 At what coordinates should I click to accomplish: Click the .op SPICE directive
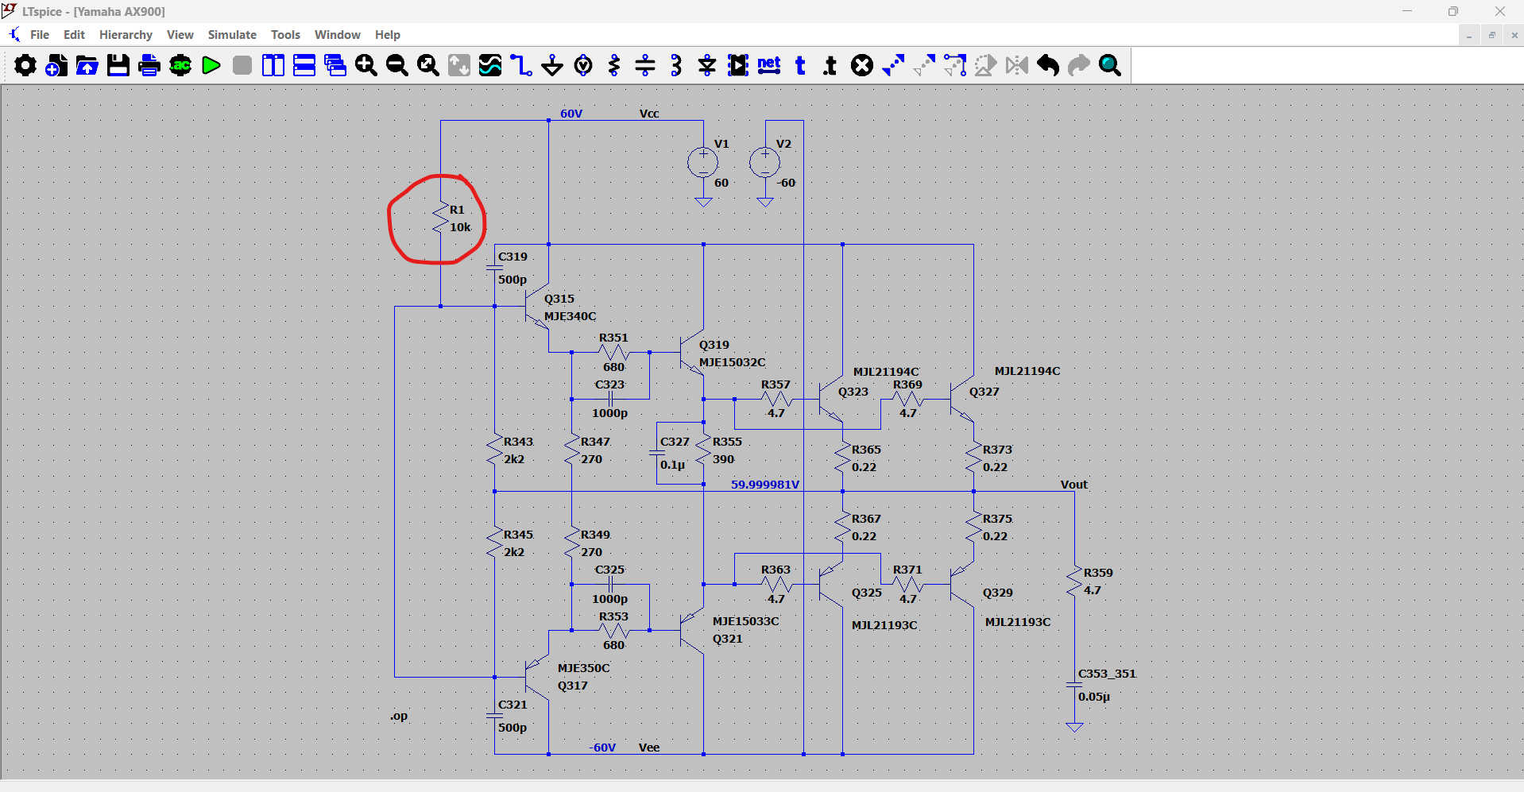pos(399,716)
